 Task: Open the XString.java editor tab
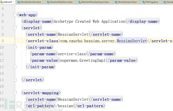pos(151,2)
